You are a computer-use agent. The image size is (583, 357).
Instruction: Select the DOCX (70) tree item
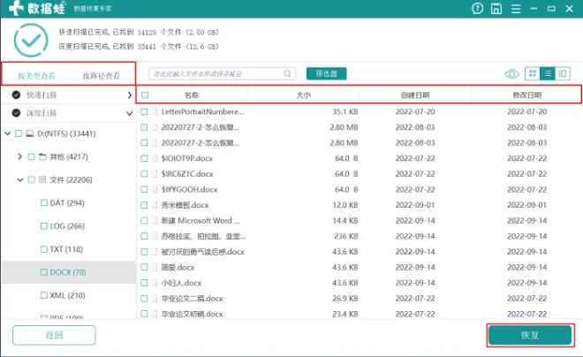68,272
